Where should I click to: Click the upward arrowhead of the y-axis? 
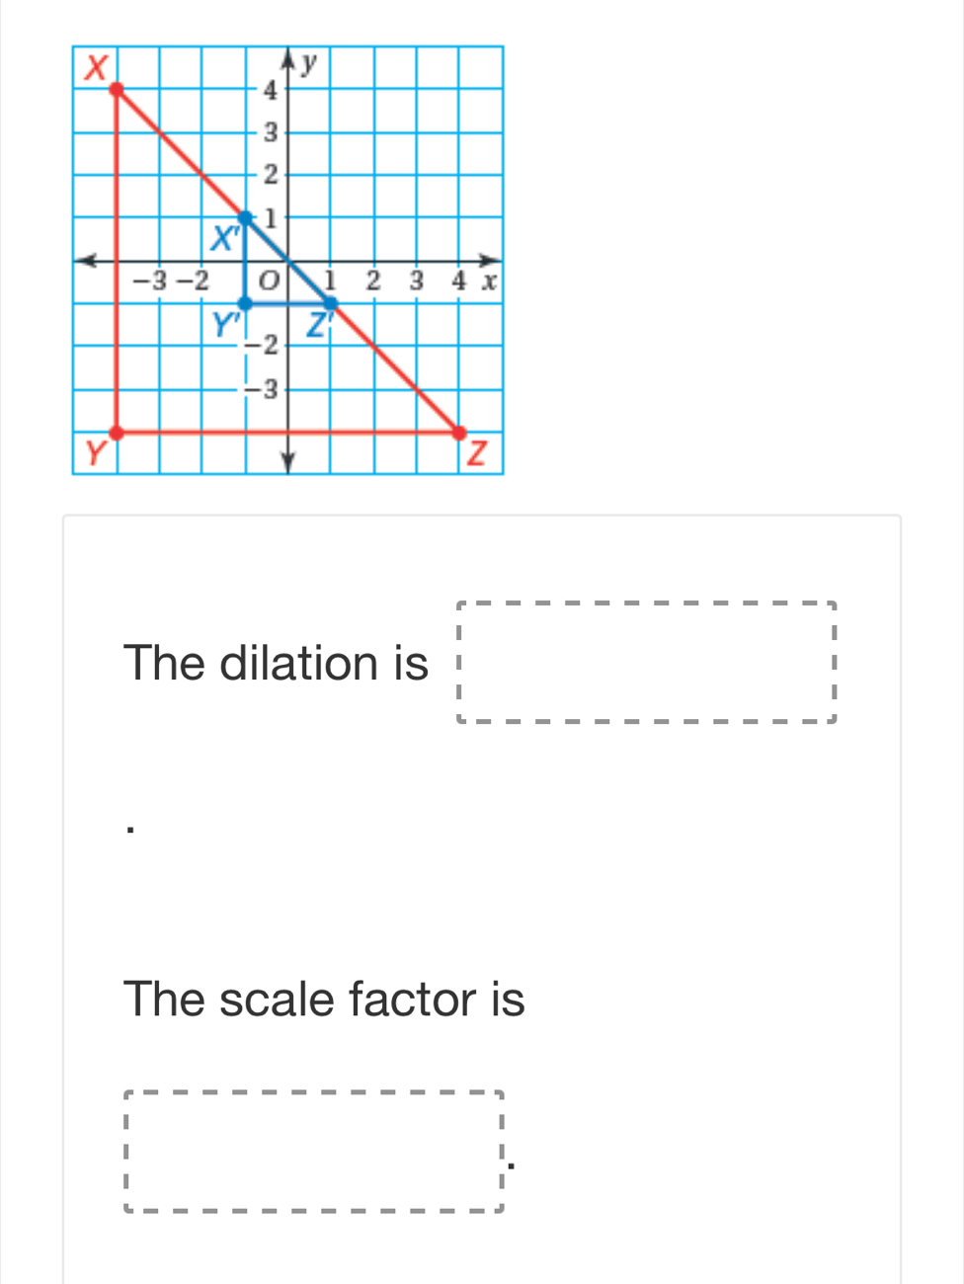(288, 55)
